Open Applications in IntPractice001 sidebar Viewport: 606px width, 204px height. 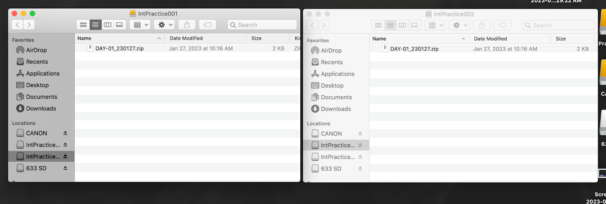42,73
